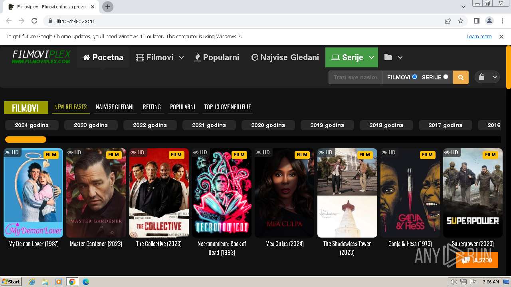Click the orange year-list scrollbar thumb
511x287 pixels.
click(x=26, y=140)
